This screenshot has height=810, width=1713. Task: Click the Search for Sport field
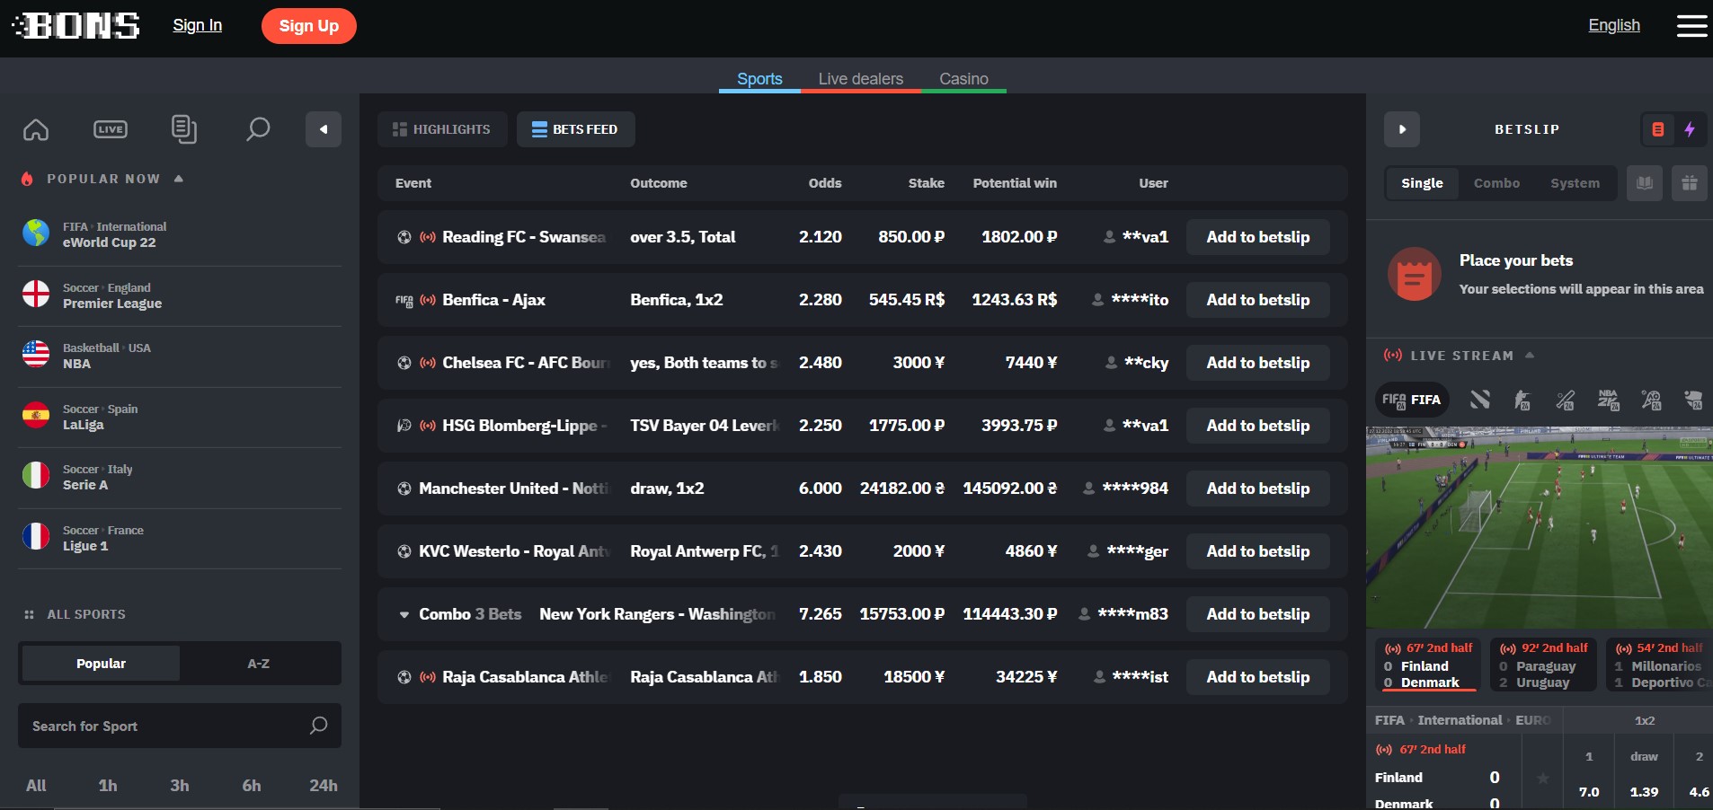point(166,726)
